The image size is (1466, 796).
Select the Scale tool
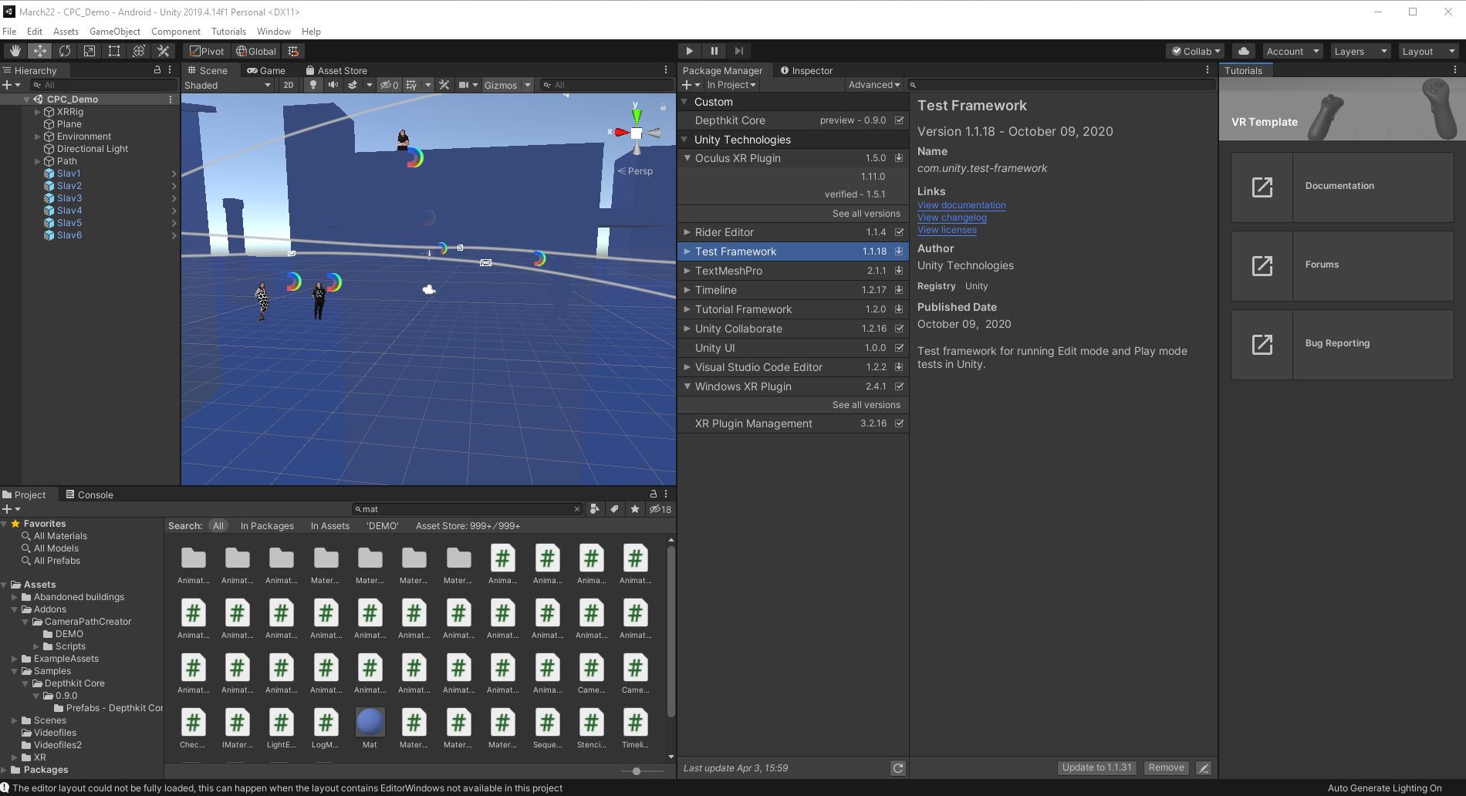[x=90, y=51]
